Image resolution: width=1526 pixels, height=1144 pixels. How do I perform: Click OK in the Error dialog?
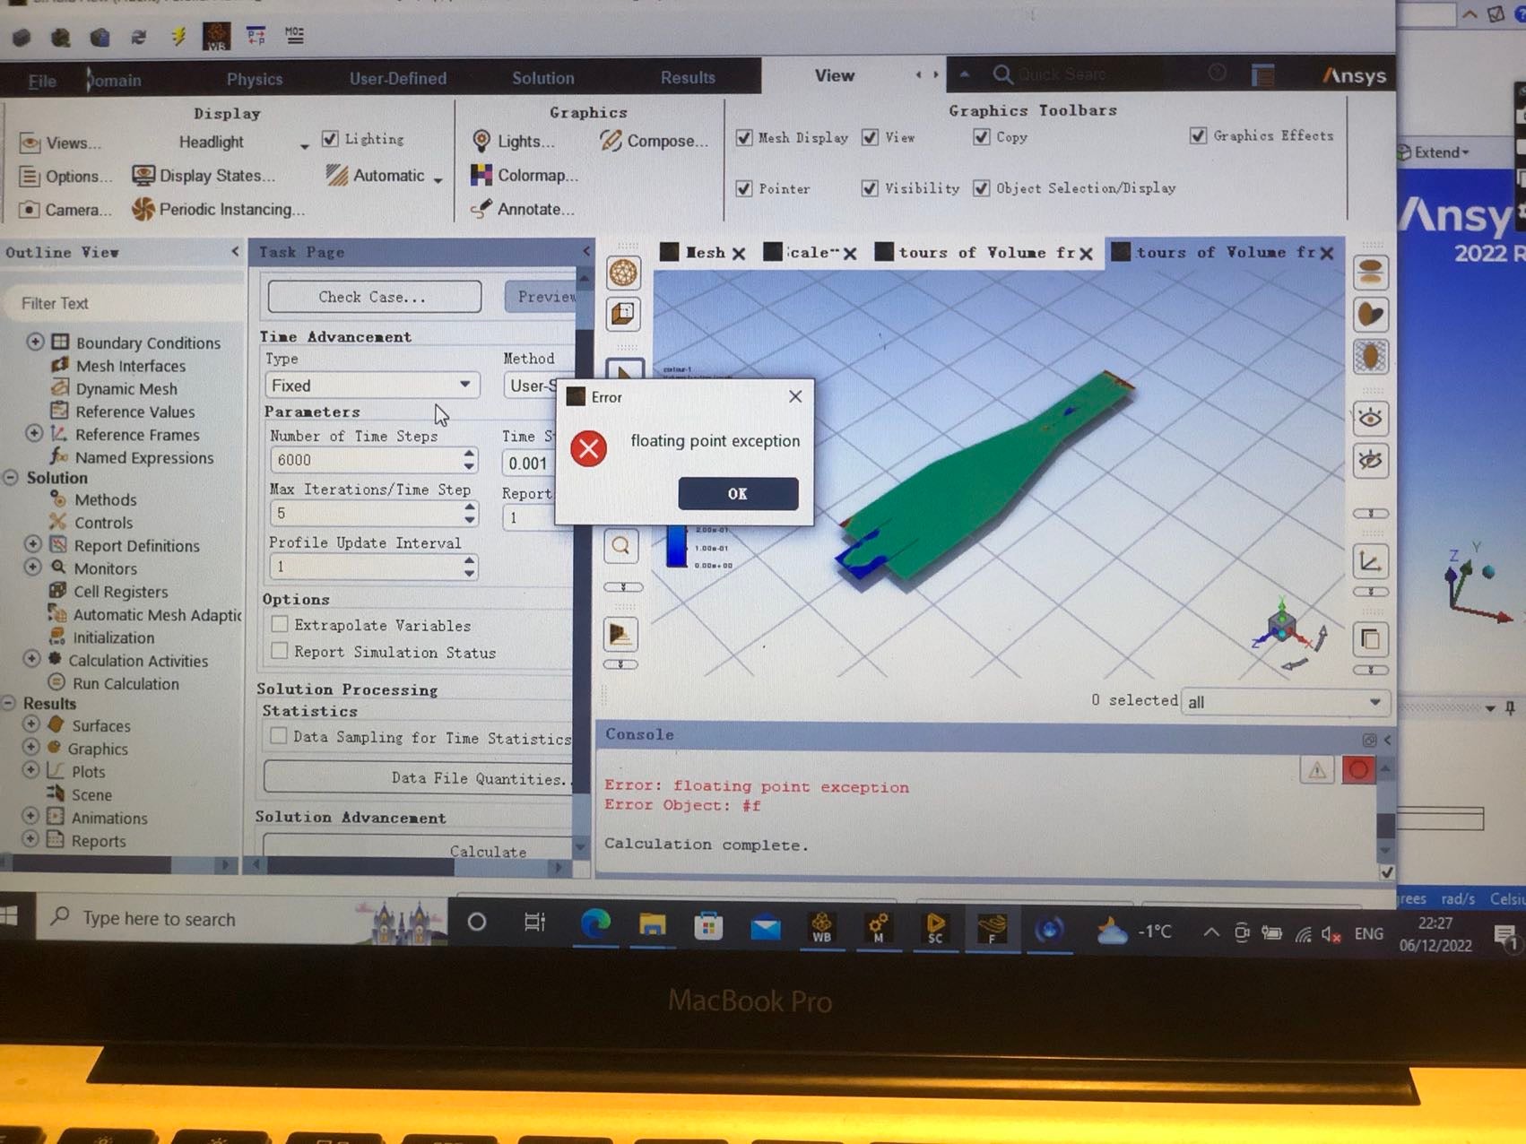pos(738,493)
